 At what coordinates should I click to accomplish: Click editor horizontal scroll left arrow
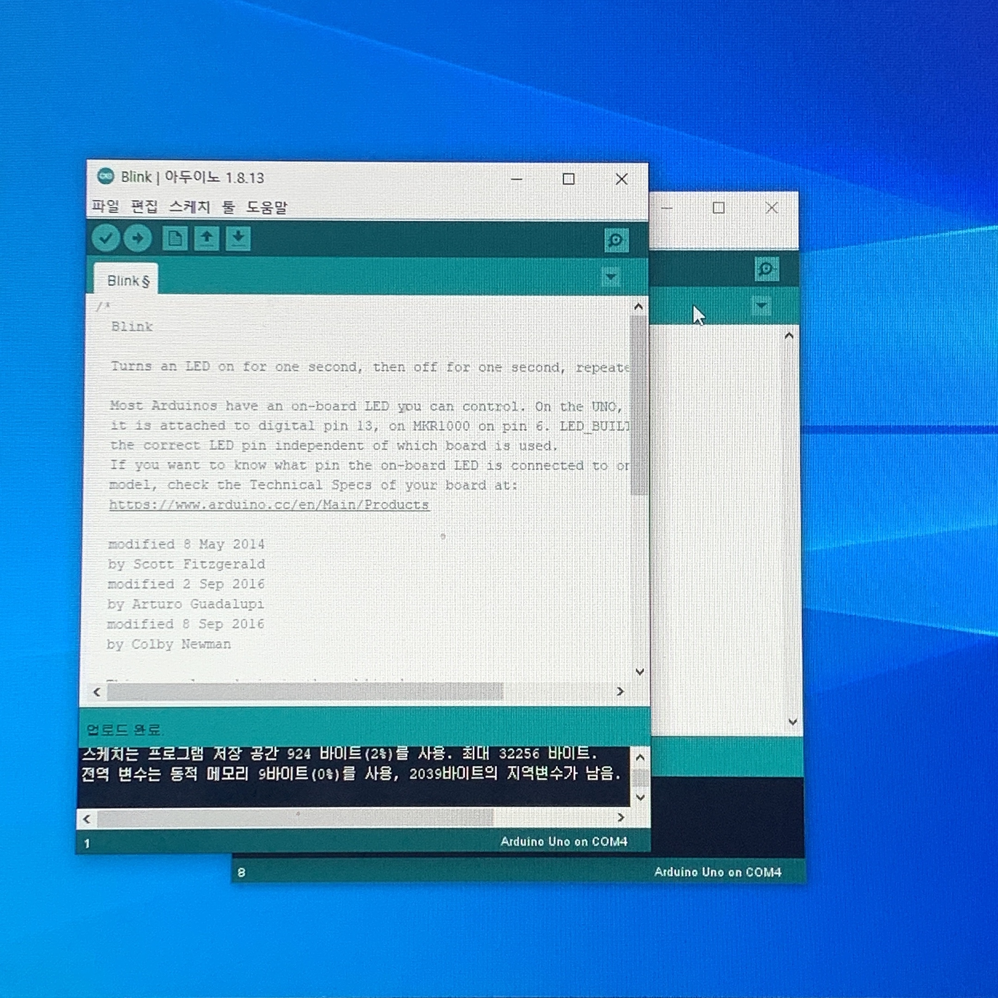point(97,692)
